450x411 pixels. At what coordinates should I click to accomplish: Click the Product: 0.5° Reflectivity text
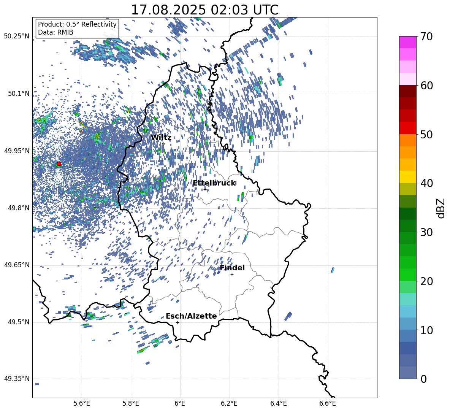click(x=77, y=24)
